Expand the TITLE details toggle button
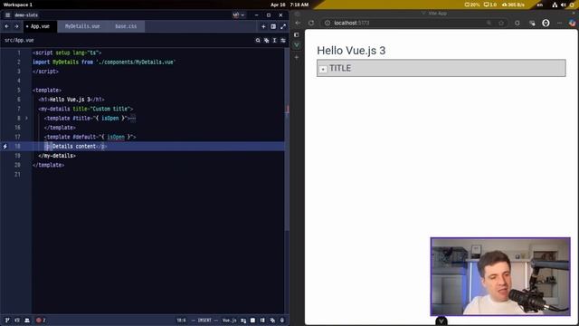This screenshot has height=326, width=579. 323,69
